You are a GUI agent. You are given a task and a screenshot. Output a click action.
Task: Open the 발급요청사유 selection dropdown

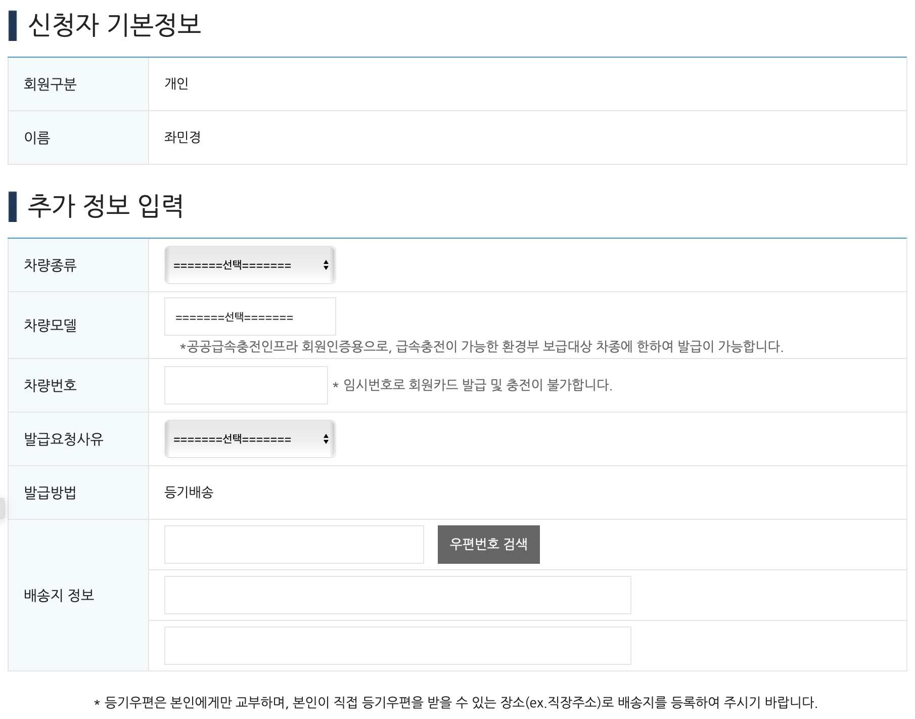click(250, 438)
